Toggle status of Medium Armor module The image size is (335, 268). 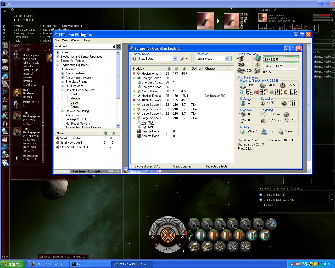(134, 74)
